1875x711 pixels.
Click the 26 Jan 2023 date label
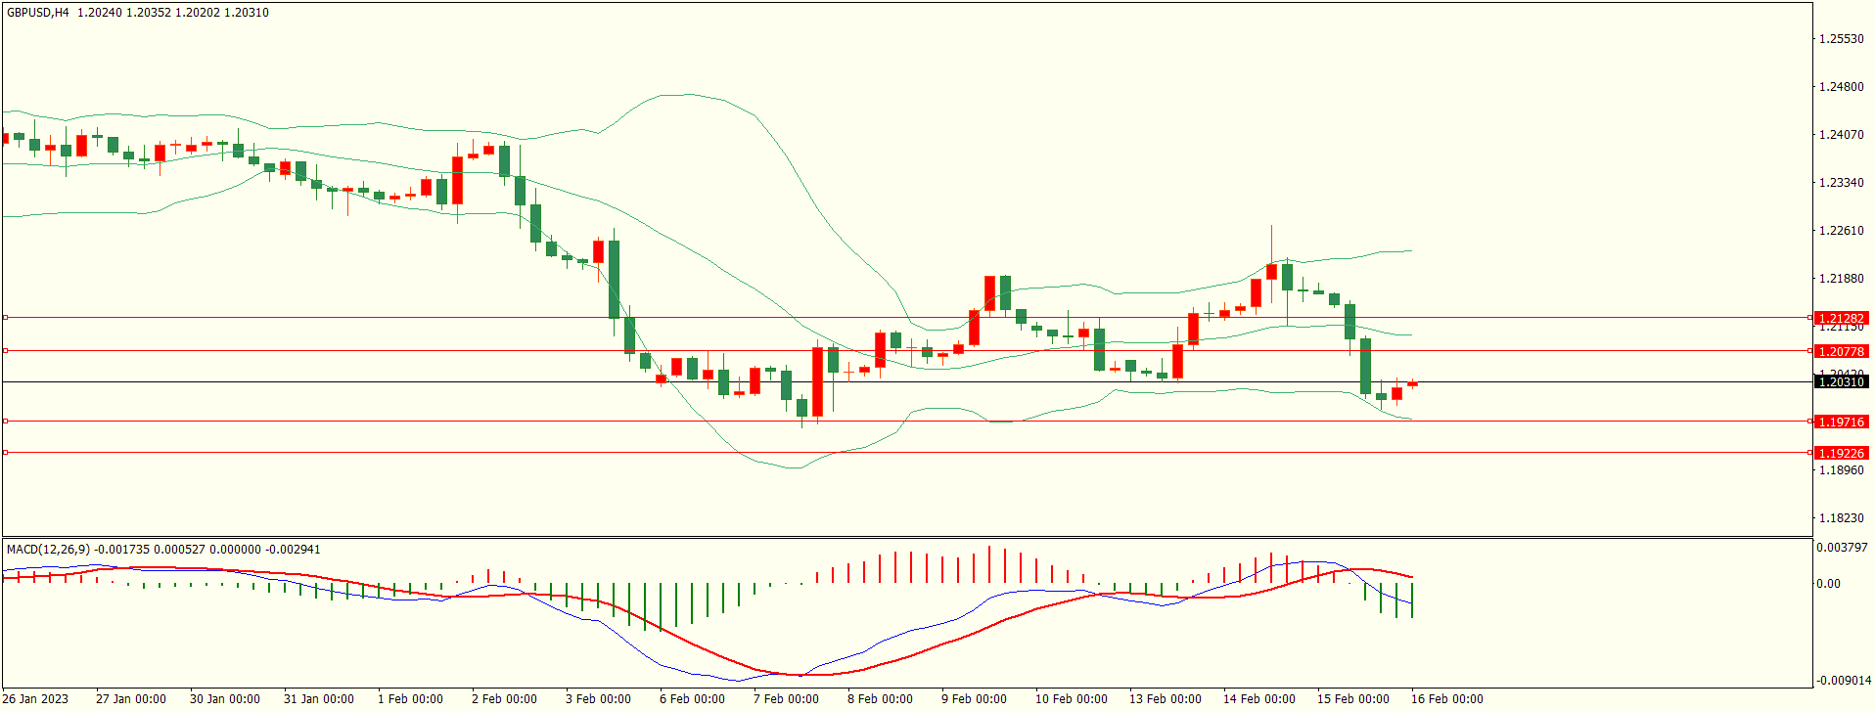tap(36, 698)
